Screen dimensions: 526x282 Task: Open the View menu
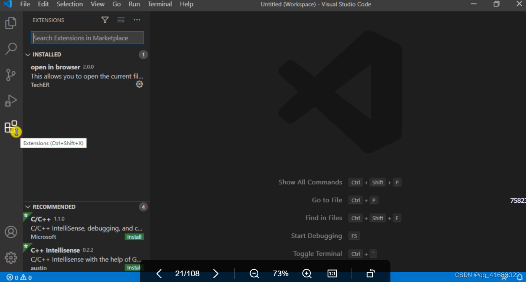click(98, 4)
